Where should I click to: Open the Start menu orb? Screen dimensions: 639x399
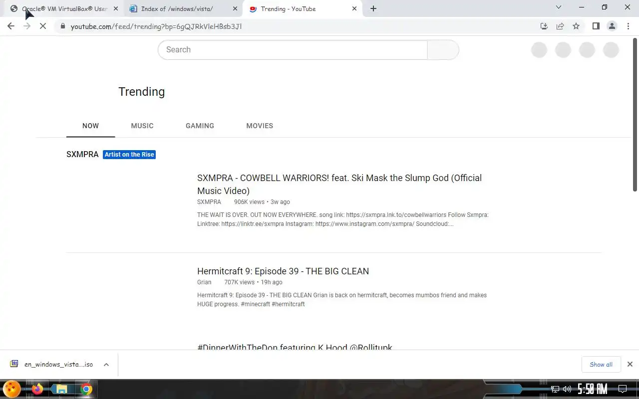[12, 389]
